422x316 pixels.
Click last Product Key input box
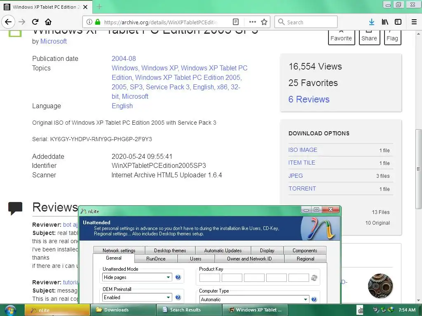click(x=298, y=278)
